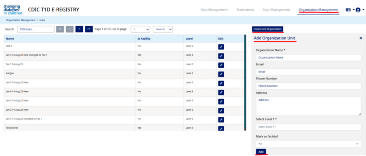Close the Add Organization Unit panel
This screenshot has width=366, height=156.
pyautogui.click(x=361, y=38)
